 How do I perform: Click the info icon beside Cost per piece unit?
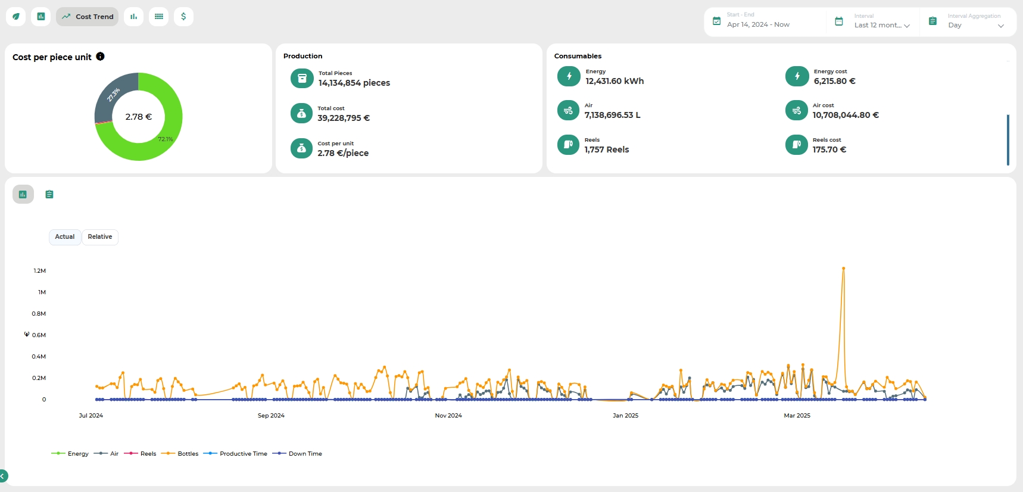coord(100,57)
